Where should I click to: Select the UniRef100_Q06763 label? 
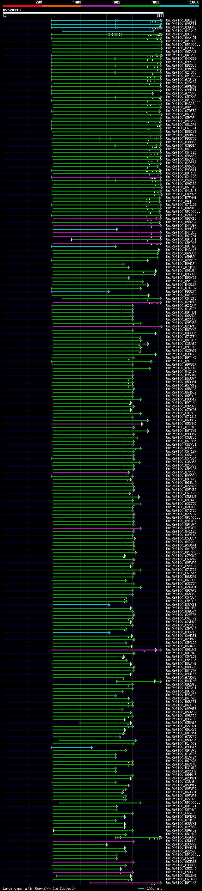pos(181,166)
